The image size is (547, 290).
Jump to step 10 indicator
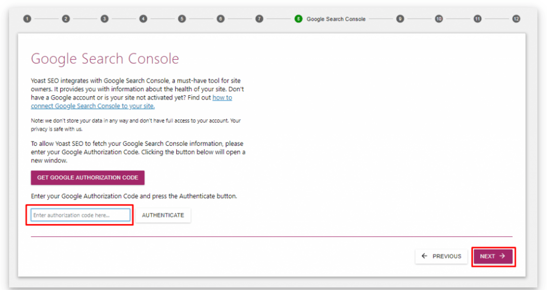coord(439,19)
